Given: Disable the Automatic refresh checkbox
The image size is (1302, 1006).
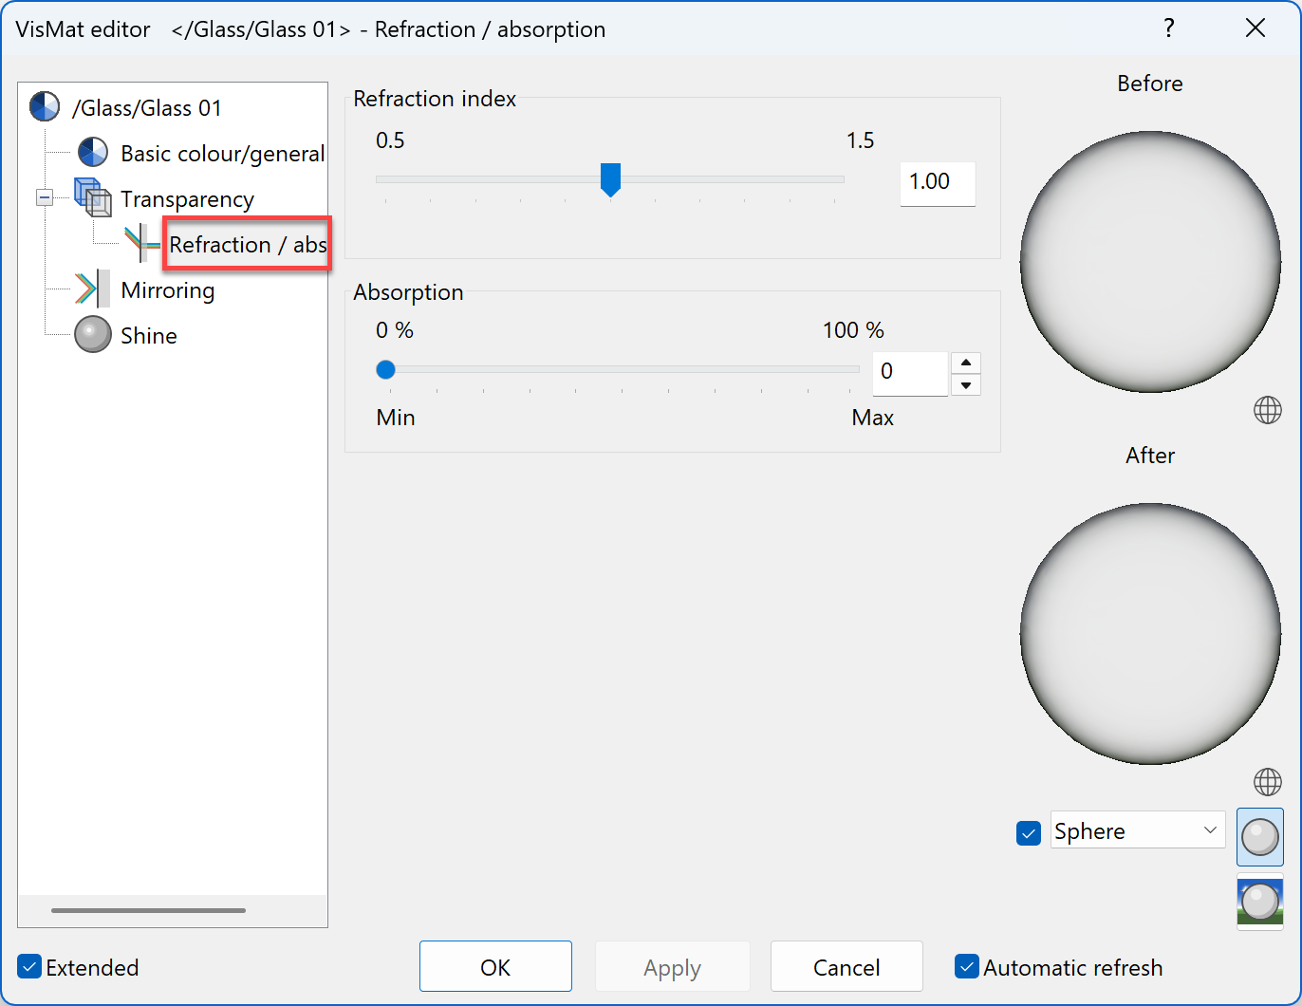Looking at the screenshot, I should tap(966, 967).
